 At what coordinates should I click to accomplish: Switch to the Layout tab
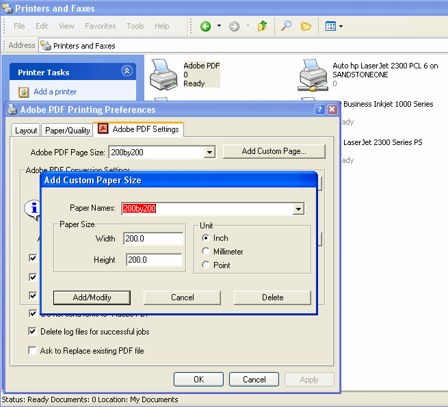pos(26,131)
